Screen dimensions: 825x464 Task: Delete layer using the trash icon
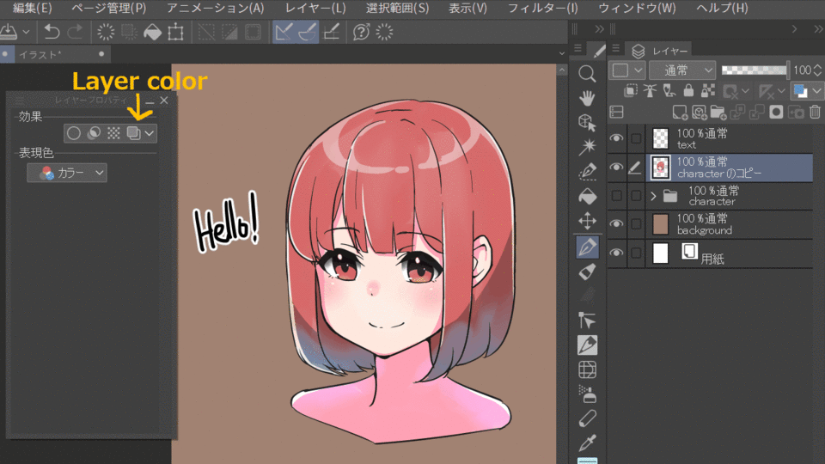coord(815,112)
